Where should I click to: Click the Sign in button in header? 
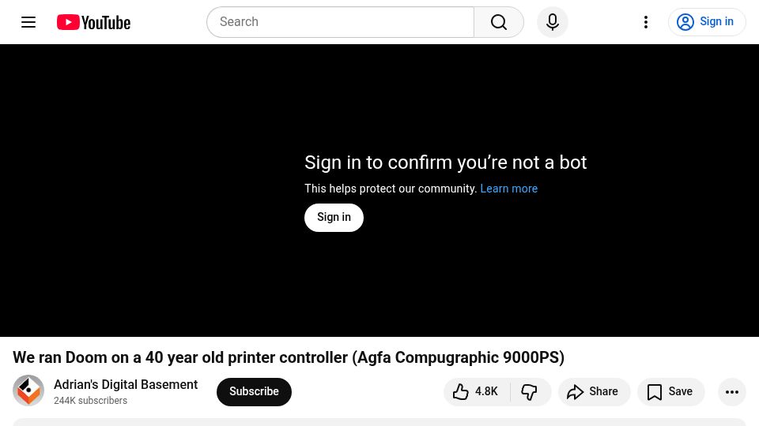click(707, 22)
